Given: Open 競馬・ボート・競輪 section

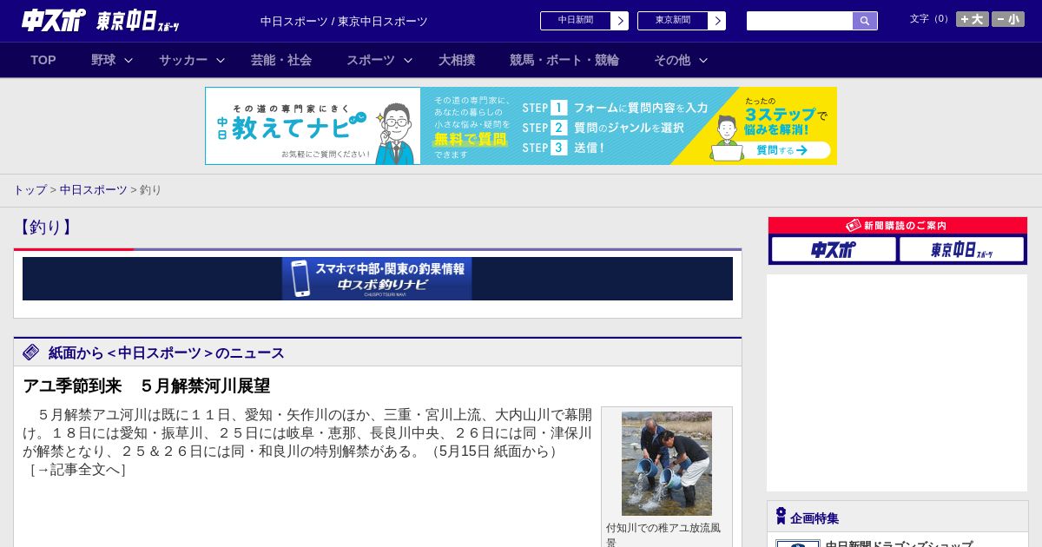Looking at the screenshot, I should pyautogui.click(x=564, y=60).
